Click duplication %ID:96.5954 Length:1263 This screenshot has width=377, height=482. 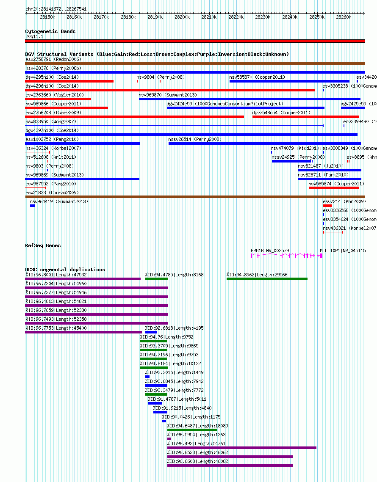(169, 439)
